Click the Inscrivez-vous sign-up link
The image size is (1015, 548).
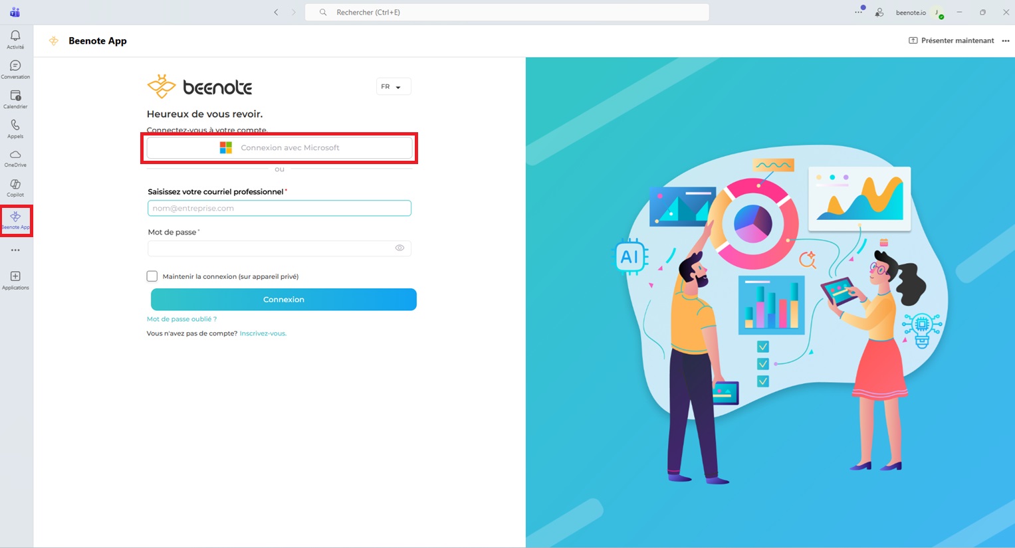pyautogui.click(x=263, y=333)
